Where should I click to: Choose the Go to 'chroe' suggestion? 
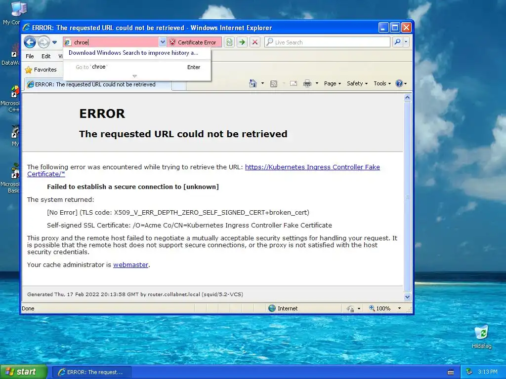pos(138,67)
